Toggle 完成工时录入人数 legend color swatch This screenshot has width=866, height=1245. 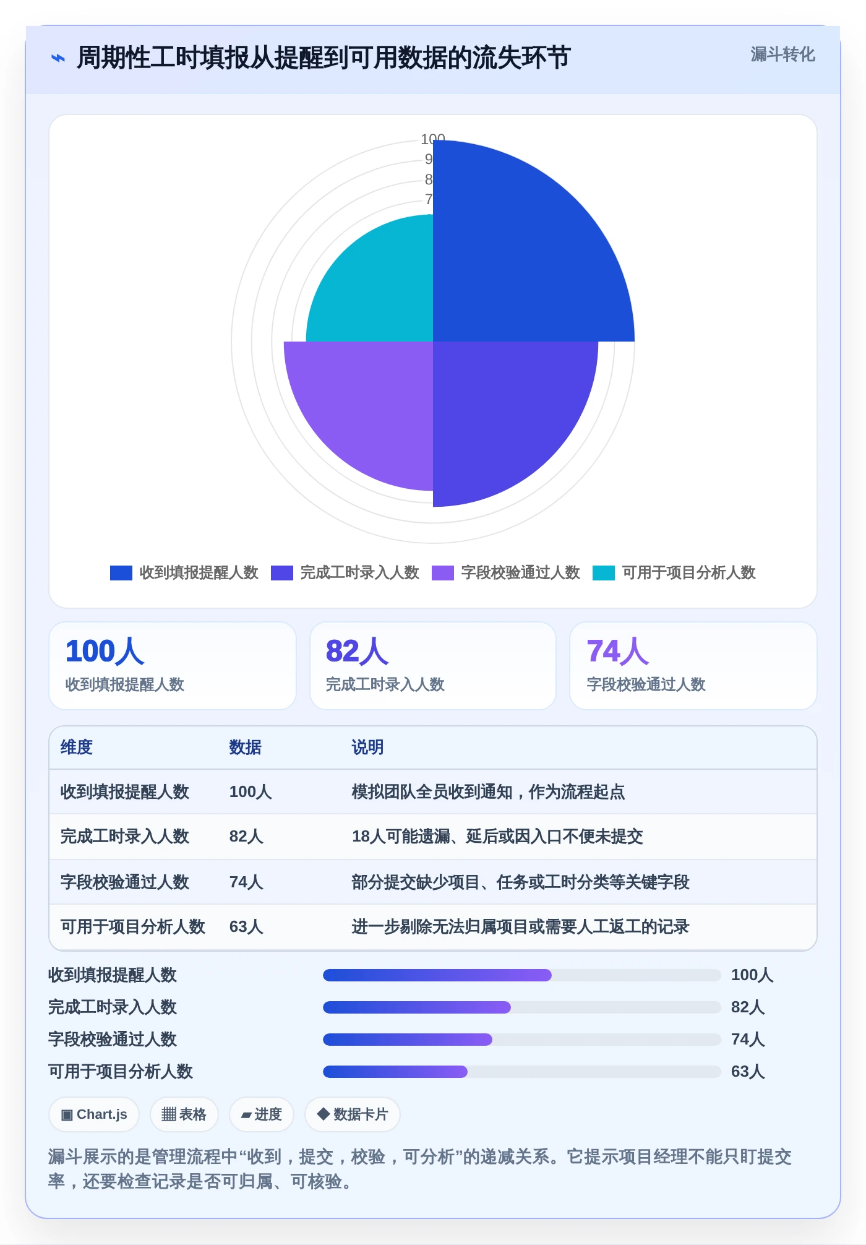pyautogui.click(x=281, y=573)
